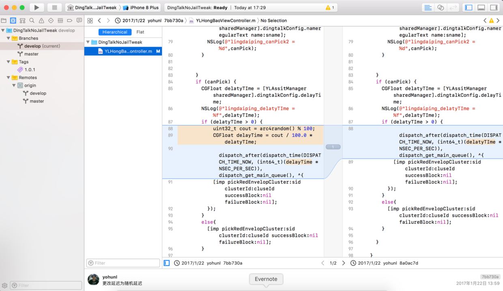Viewport: 503px width, 291px height.
Task: Choose the iPhone 8 Plus destination device
Action: pos(141,7)
